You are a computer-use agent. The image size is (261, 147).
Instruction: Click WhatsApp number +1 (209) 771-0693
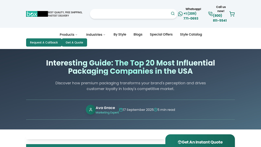point(191,16)
